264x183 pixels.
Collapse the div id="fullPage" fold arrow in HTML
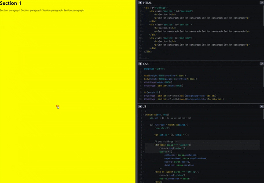[x=143, y=8]
